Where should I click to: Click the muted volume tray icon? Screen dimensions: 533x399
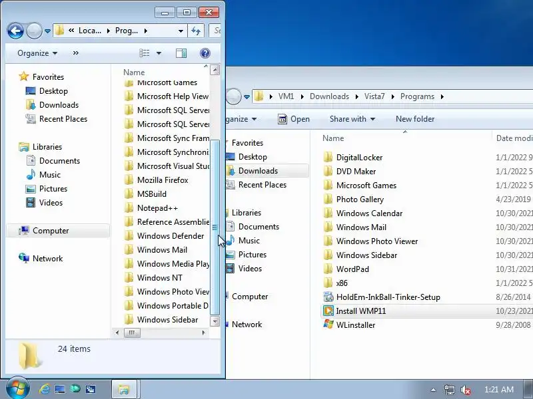(x=465, y=390)
